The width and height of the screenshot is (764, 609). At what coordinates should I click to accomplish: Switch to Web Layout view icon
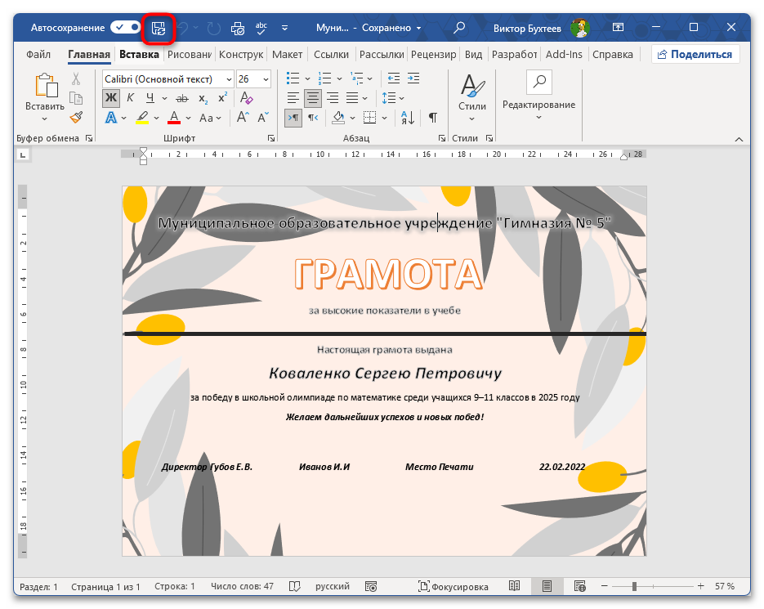pyautogui.click(x=580, y=587)
